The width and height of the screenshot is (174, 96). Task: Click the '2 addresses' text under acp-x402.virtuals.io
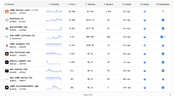point(16,39)
